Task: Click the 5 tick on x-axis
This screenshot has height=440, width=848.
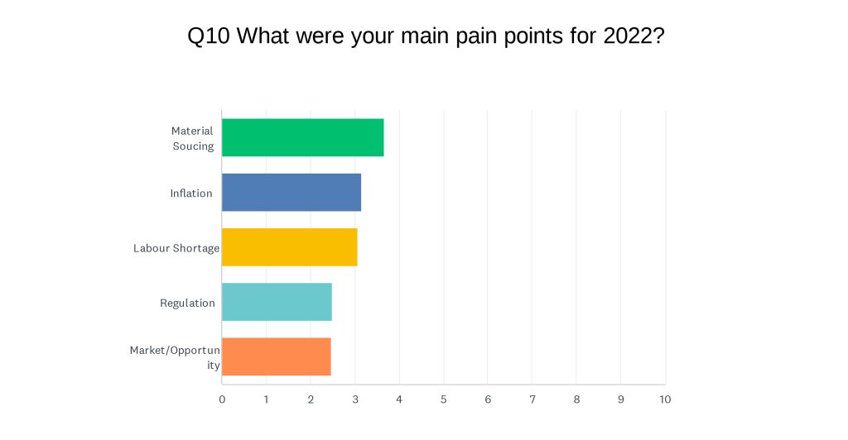Action: [444, 399]
